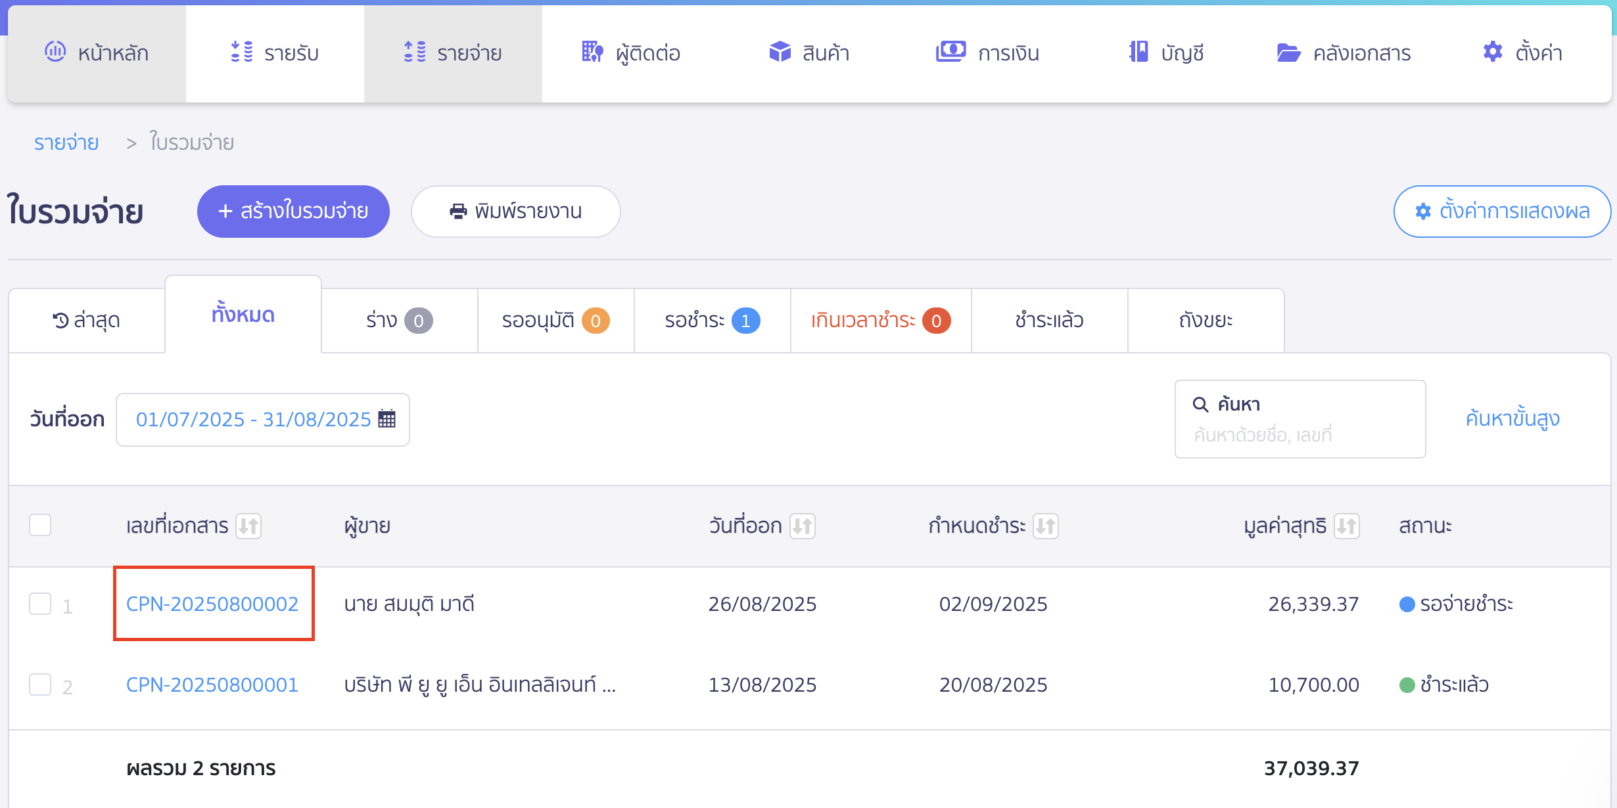The height and width of the screenshot is (808, 1617).
Task: Sort by กำหนดชำระ due date column
Action: [x=1046, y=526]
